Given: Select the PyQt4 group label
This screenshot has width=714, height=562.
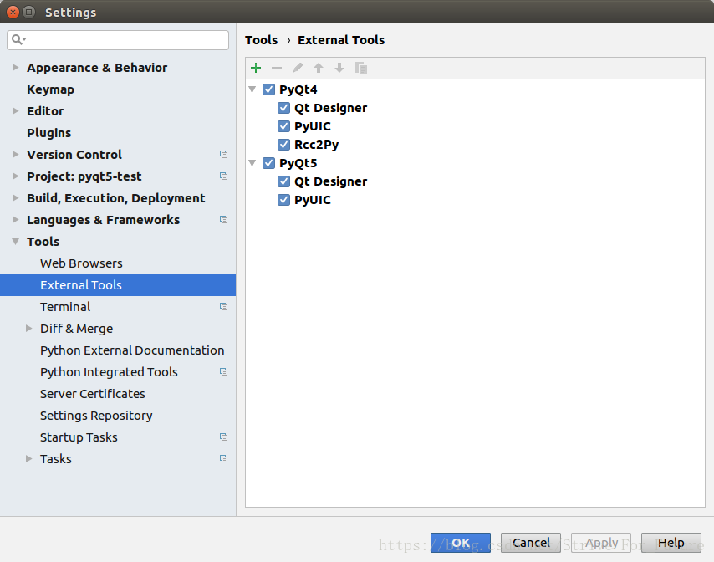Looking at the screenshot, I should [x=298, y=89].
